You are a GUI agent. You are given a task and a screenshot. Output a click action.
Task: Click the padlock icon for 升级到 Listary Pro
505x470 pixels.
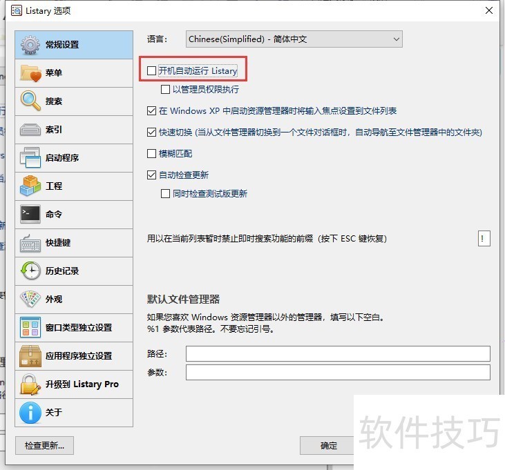[30, 384]
